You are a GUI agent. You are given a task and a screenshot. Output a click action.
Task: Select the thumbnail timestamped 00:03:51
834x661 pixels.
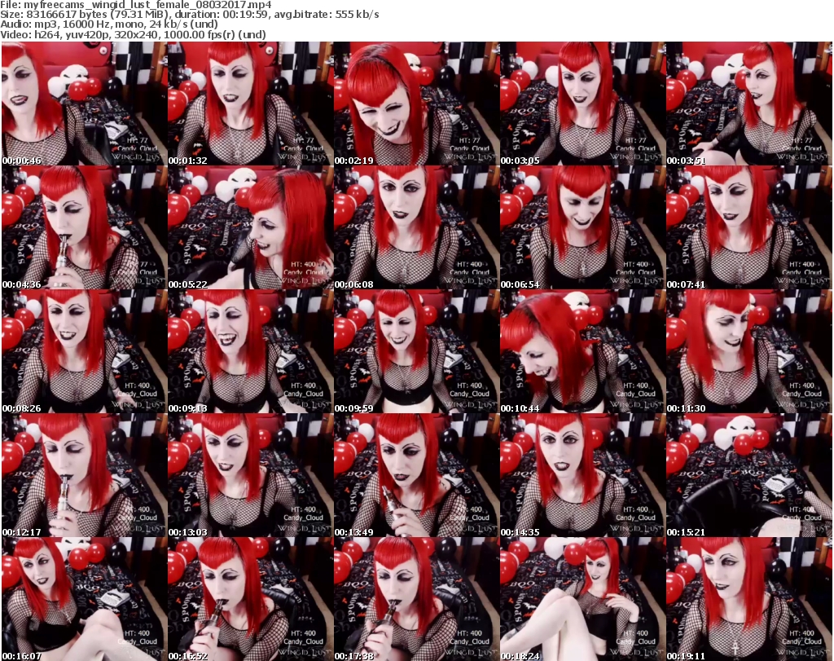click(749, 104)
